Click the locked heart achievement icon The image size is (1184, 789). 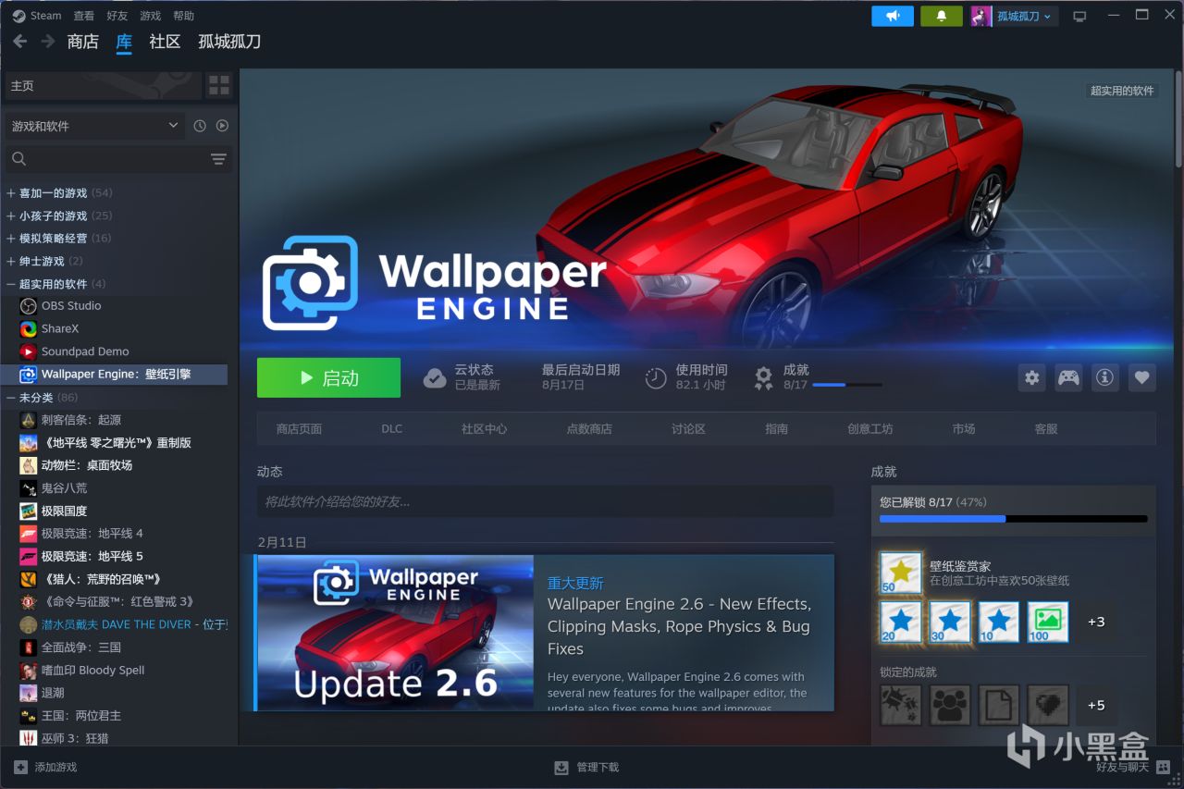tap(1047, 705)
